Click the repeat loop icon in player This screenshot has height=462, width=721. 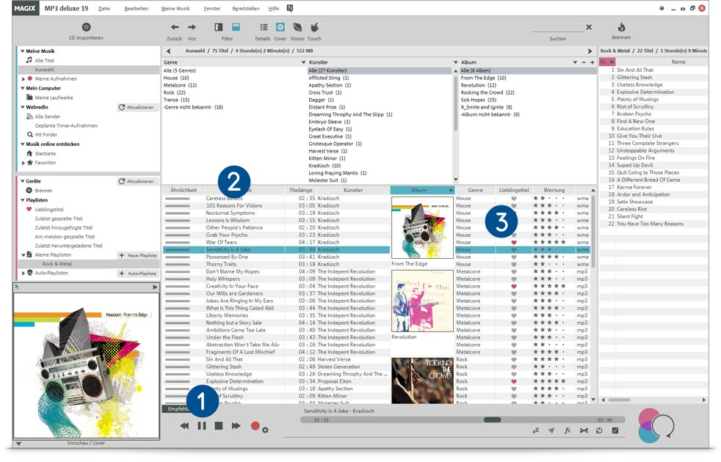coord(599,430)
